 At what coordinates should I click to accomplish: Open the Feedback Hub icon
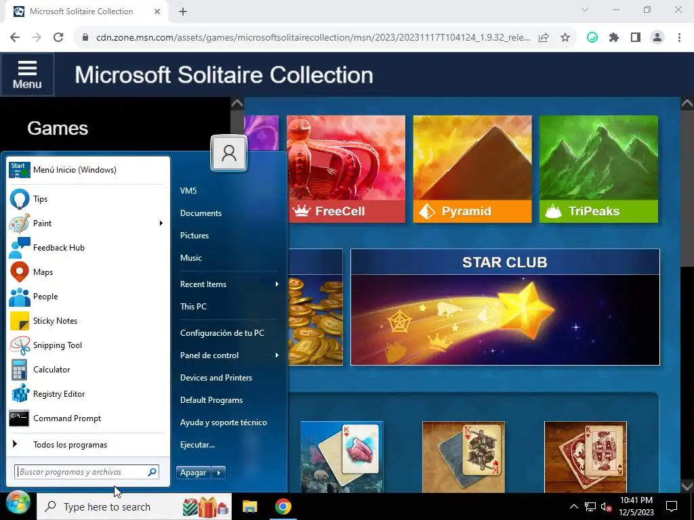point(20,248)
